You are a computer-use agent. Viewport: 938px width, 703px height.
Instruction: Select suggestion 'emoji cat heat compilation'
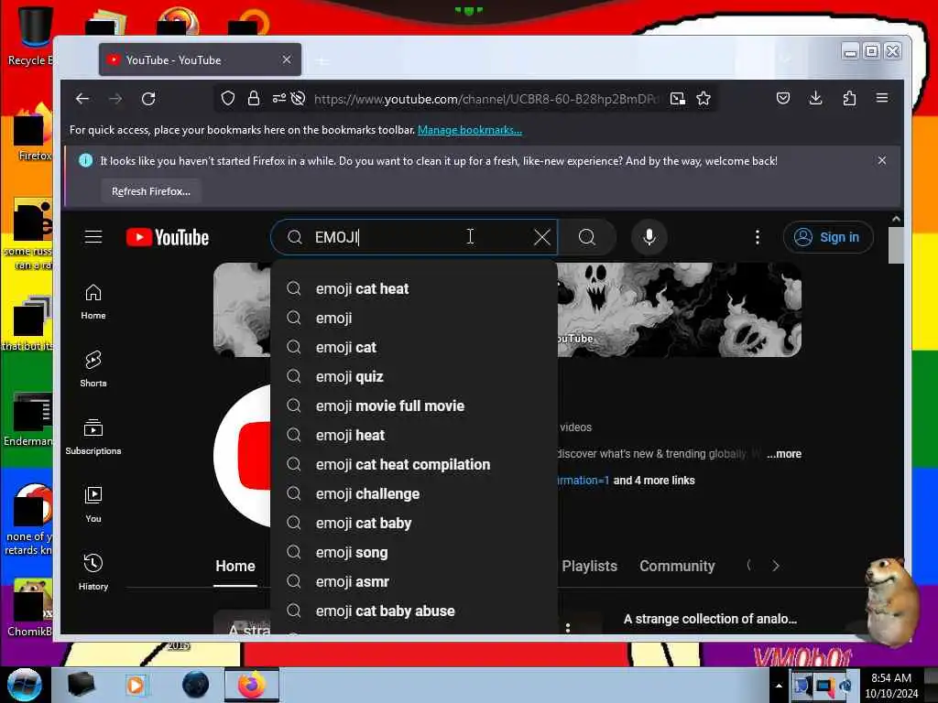[x=414, y=464]
